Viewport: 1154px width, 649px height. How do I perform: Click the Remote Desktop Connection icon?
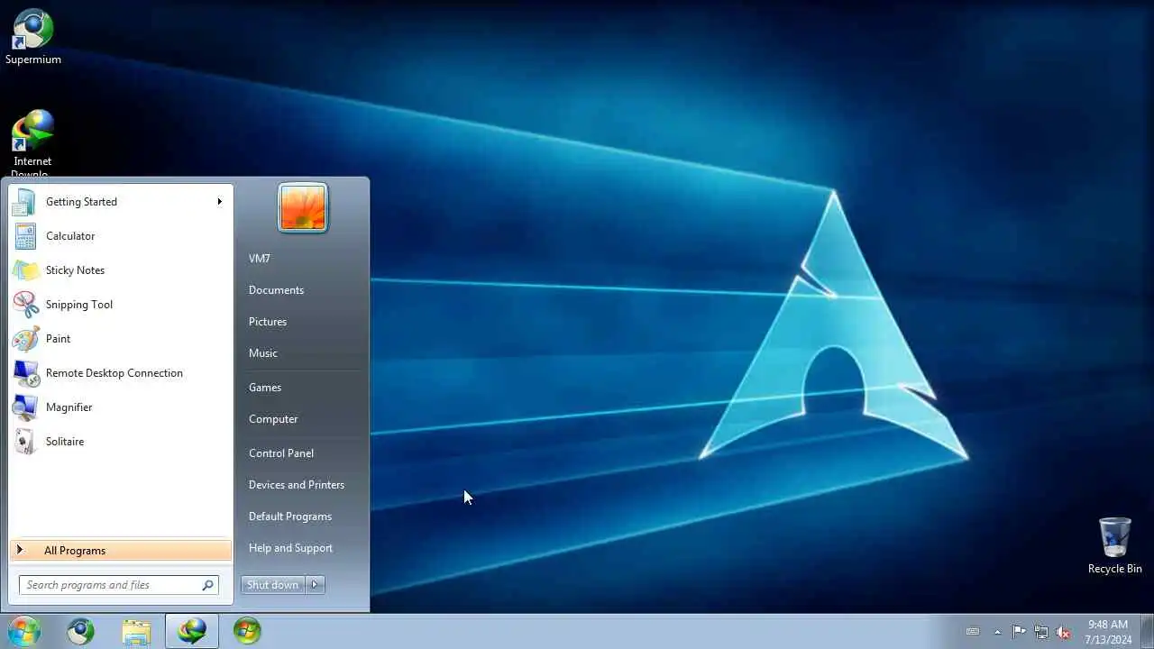(x=25, y=373)
